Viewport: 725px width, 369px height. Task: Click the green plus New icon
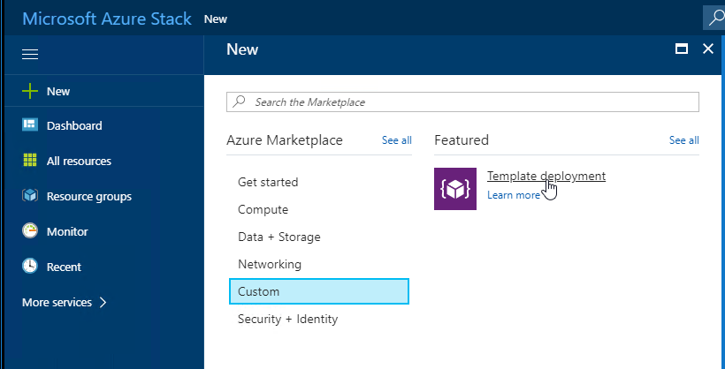(x=30, y=91)
